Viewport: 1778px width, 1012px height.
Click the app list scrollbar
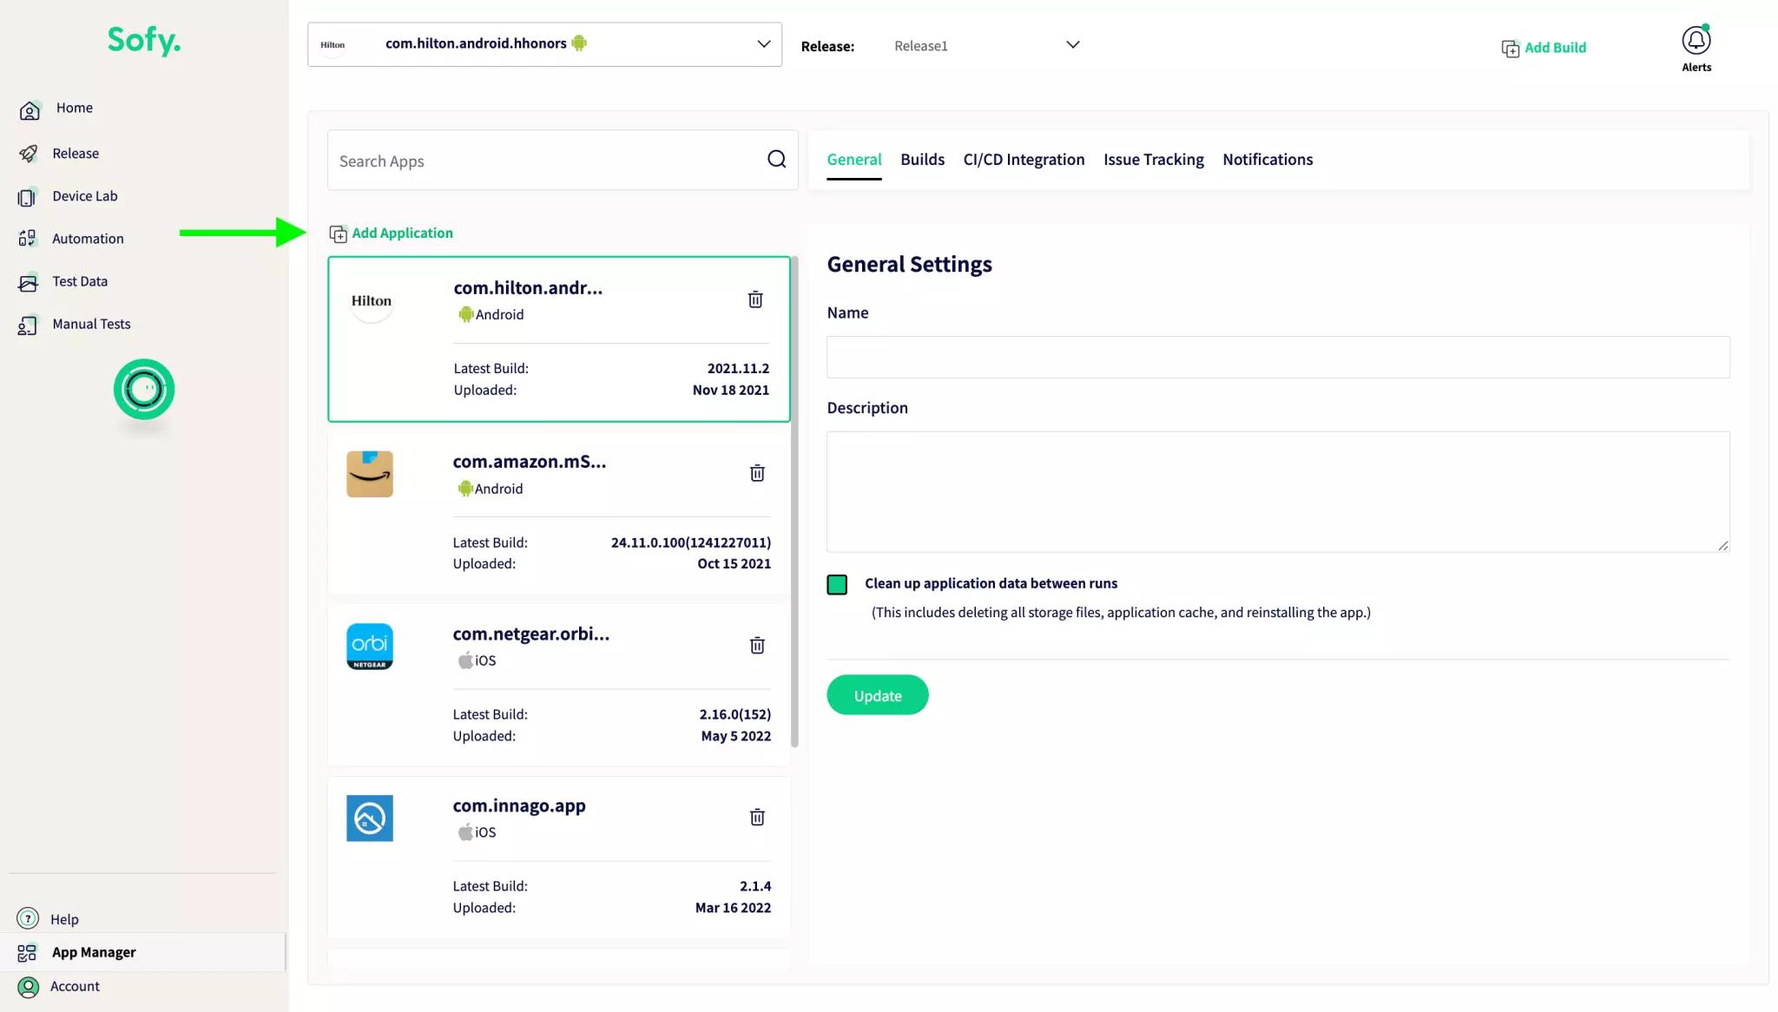[794, 502]
